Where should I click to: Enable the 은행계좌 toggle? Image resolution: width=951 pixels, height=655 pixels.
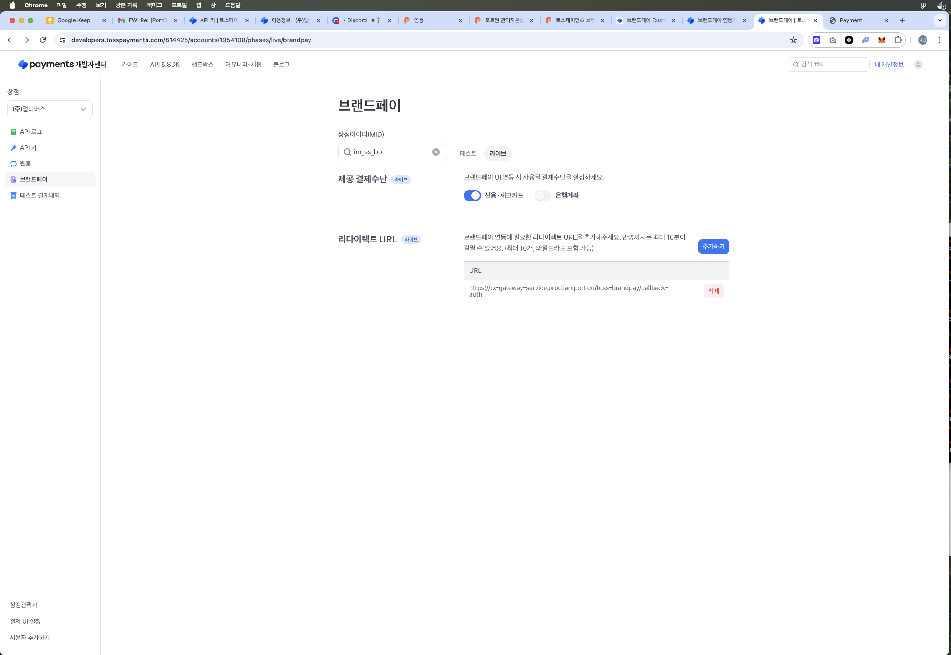(x=543, y=196)
